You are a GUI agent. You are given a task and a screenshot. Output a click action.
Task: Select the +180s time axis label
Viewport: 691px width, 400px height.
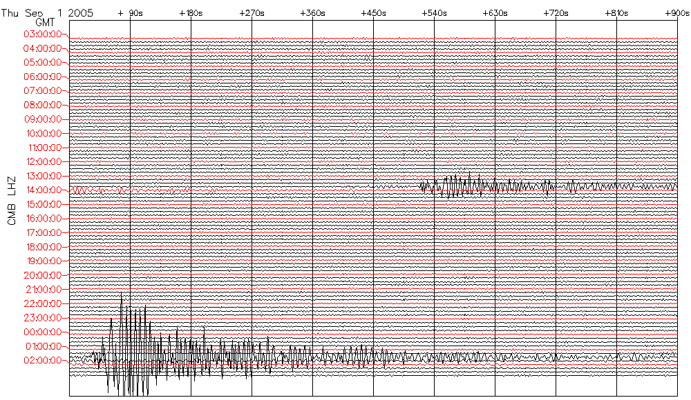191,13
